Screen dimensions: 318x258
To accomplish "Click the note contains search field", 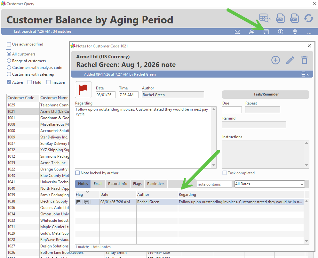I will (214, 184).
